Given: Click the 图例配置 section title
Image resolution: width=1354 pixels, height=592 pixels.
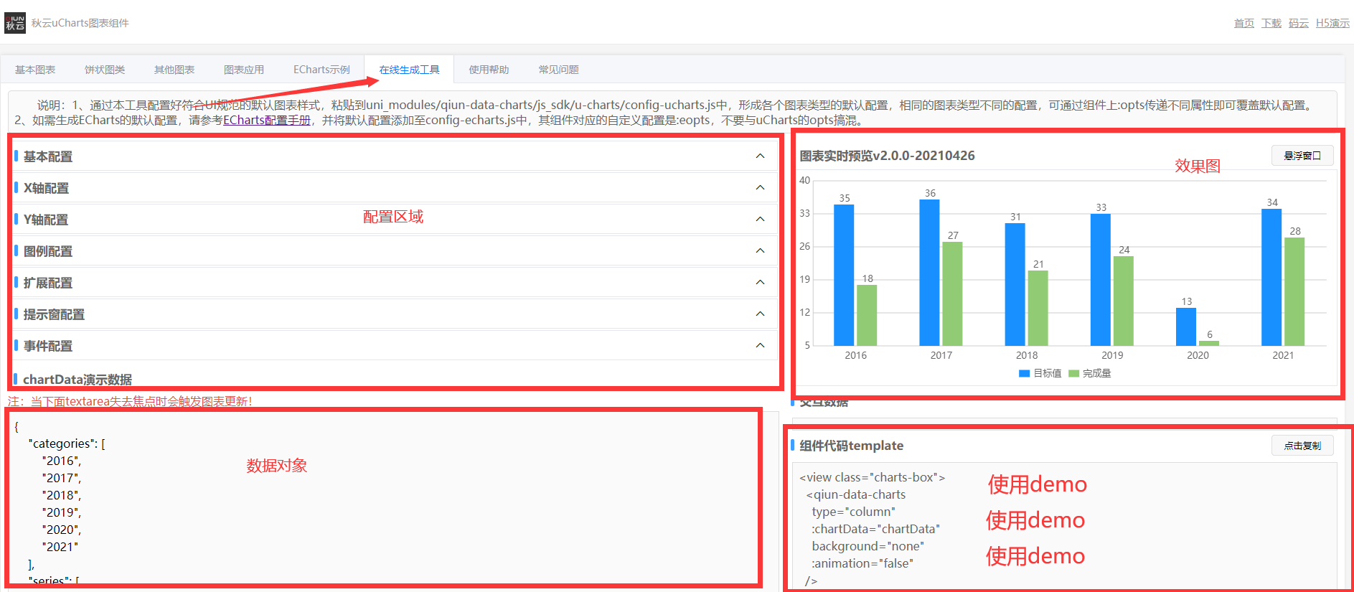Looking at the screenshot, I should point(48,251).
